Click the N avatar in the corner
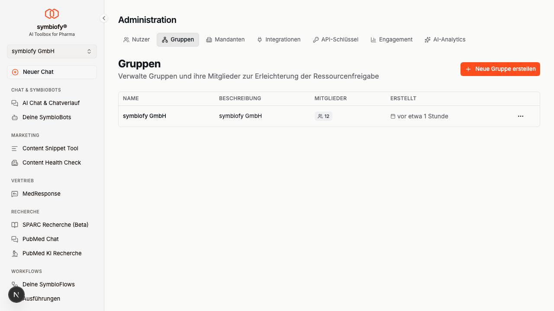This screenshot has height=311, width=554. click(16, 295)
